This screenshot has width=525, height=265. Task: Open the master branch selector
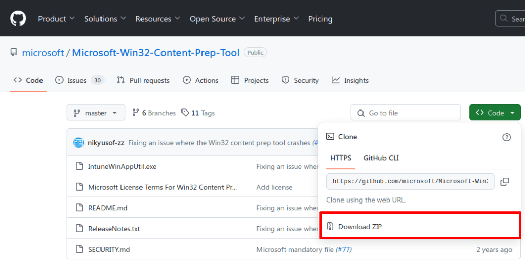(x=95, y=113)
